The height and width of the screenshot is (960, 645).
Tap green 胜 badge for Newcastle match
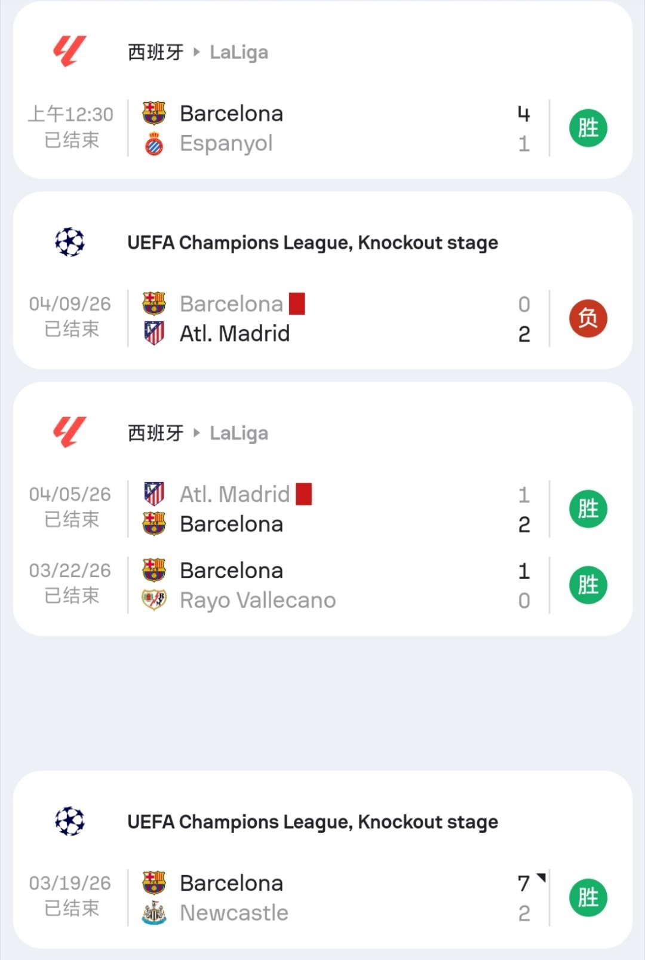pyautogui.click(x=588, y=898)
